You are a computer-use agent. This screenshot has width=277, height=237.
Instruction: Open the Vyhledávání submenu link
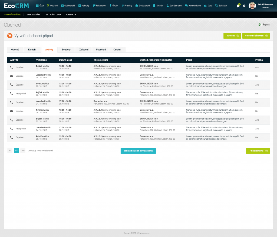[x=33, y=15]
